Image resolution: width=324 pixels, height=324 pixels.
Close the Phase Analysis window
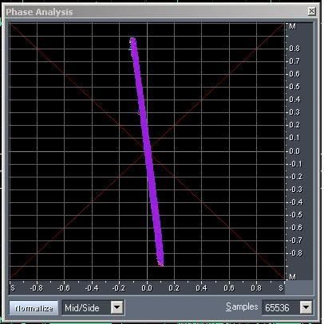[311, 11]
